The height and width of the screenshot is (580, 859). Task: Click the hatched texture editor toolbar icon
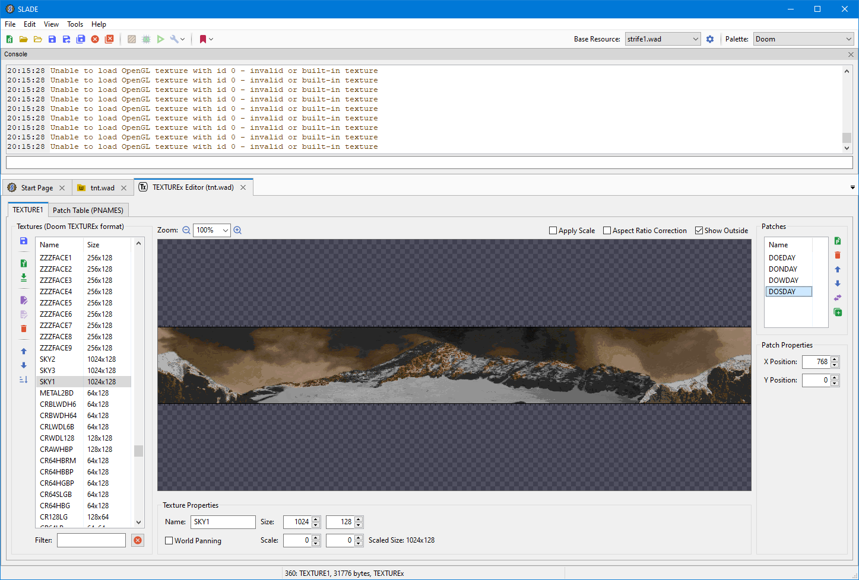click(132, 39)
